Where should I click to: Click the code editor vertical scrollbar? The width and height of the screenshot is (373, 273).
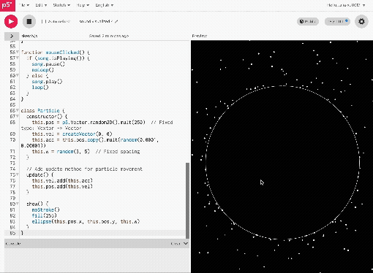187,201
